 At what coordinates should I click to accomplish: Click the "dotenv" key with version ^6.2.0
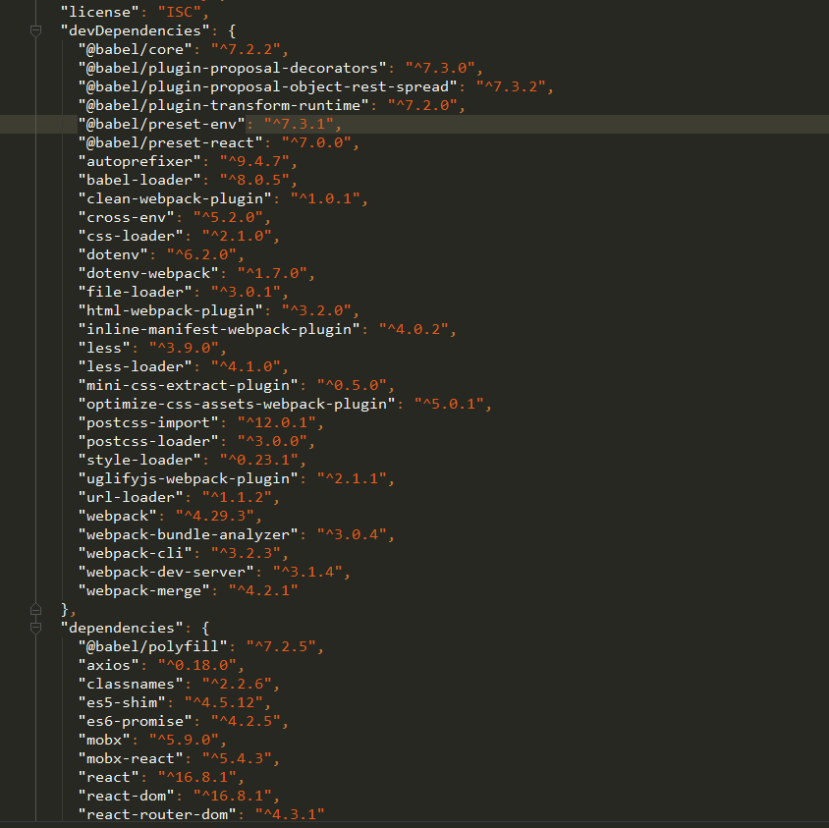point(113,254)
